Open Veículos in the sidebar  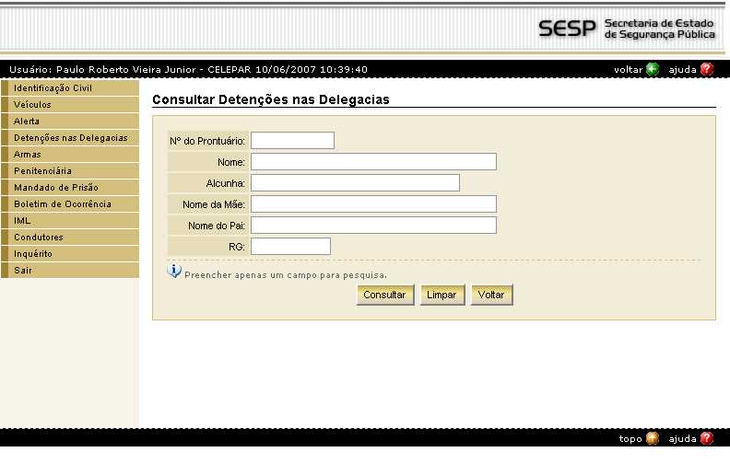coord(32,105)
